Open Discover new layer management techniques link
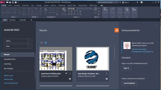This screenshot has height=90, width=161. pos(143,50)
